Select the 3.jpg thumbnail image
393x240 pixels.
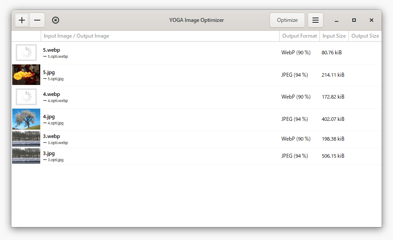pos(26,156)
